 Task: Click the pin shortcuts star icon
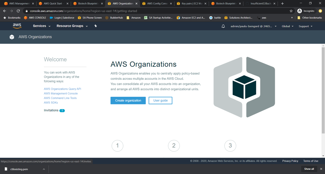click(x=96, y=26)
